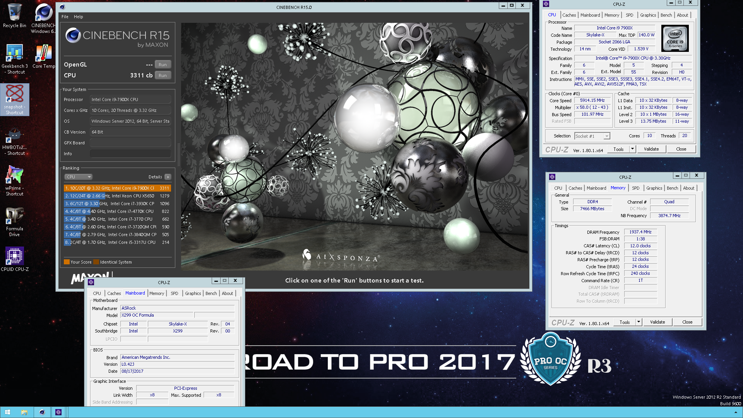The width and height of the screenshot is (743, 418).
Task: Open SPD tab in top CPU-Z window
Action: tap(630, 15)
